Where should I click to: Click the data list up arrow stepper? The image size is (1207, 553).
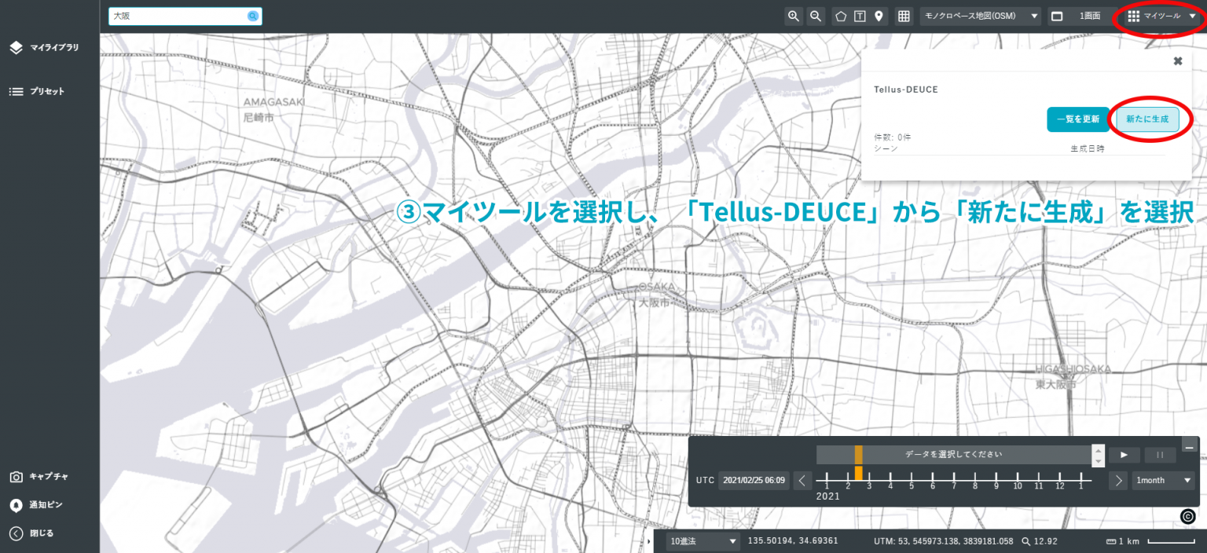tap(1098, 450)
